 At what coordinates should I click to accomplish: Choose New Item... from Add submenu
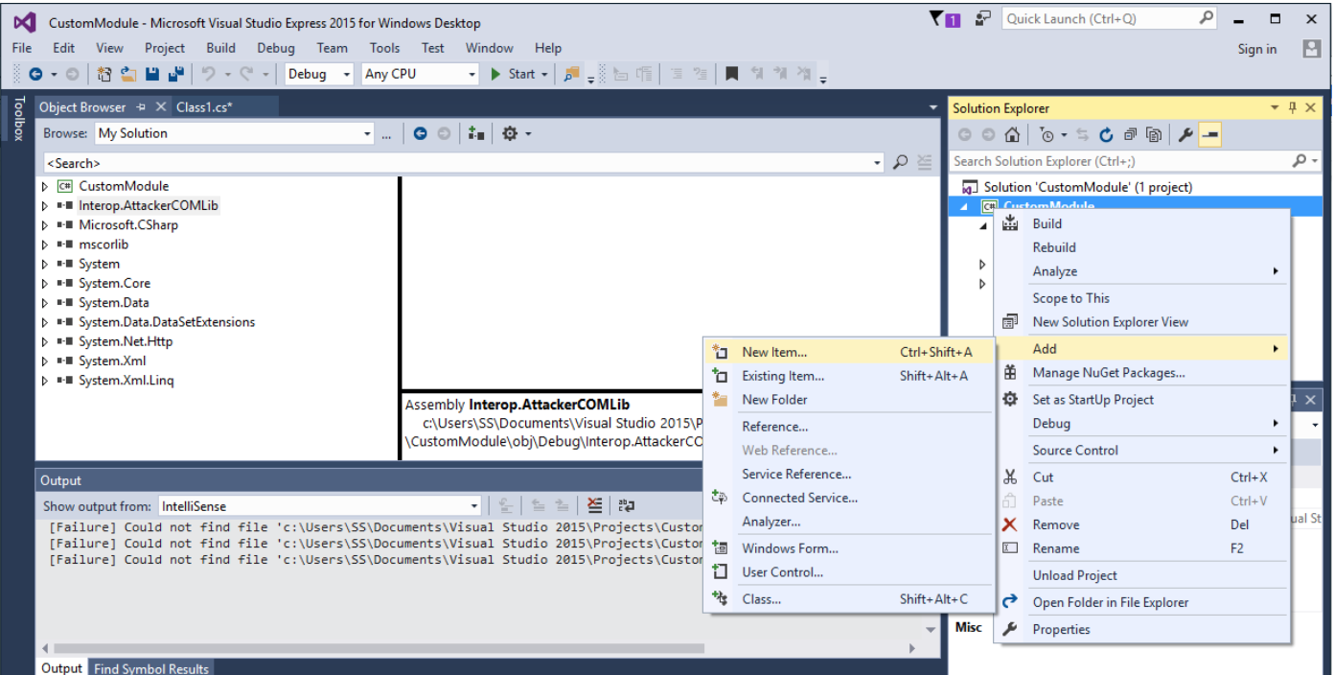(x=848, y=352)
